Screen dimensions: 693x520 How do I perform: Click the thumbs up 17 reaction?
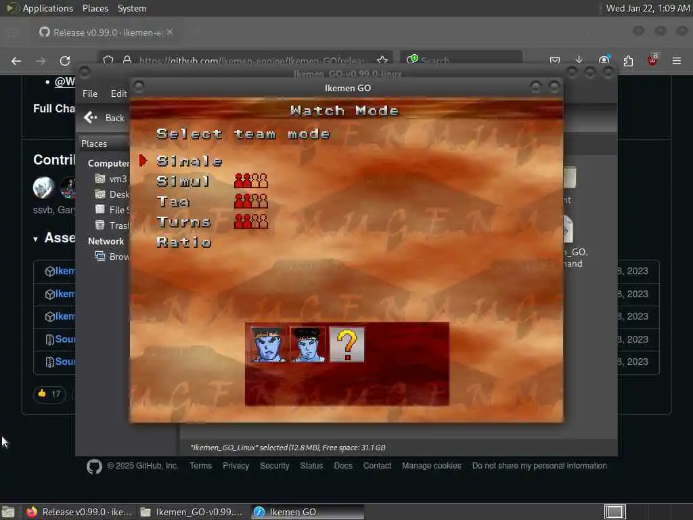coord(49,393)
